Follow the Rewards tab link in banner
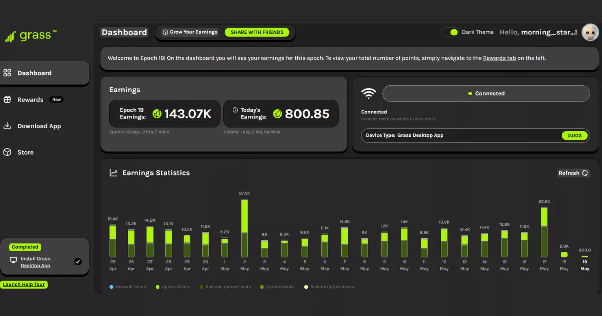 coord(499,58)
